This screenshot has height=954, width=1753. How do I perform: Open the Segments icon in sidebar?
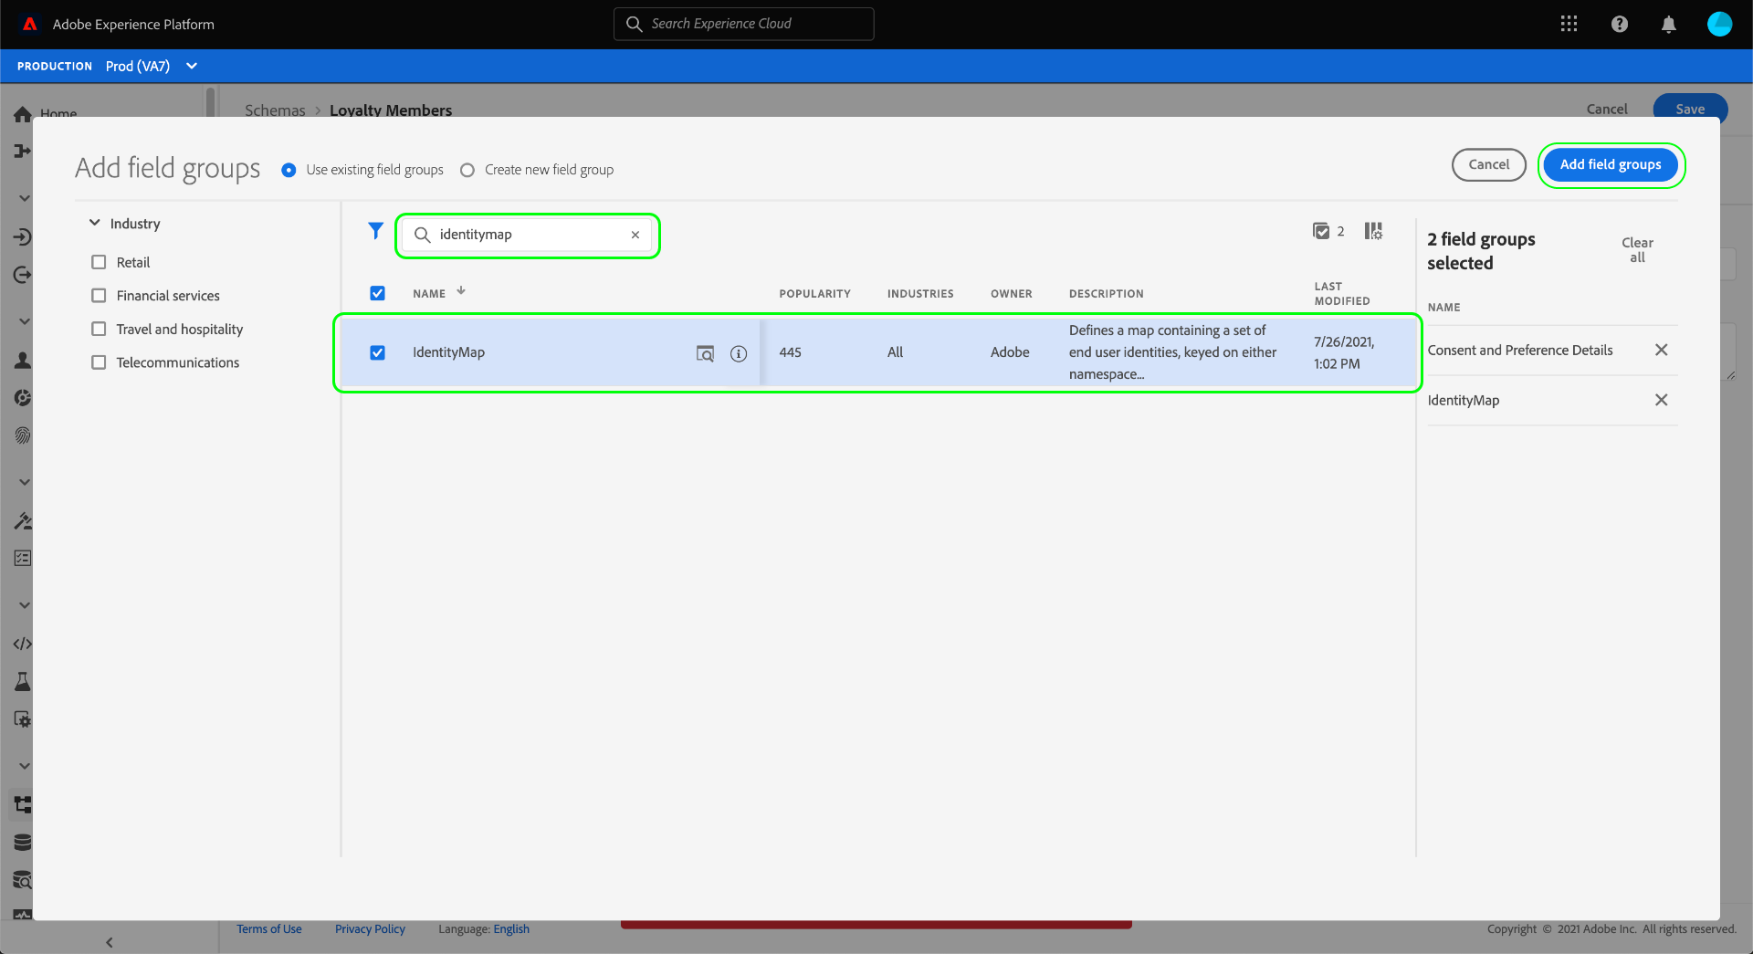point(23,398)
